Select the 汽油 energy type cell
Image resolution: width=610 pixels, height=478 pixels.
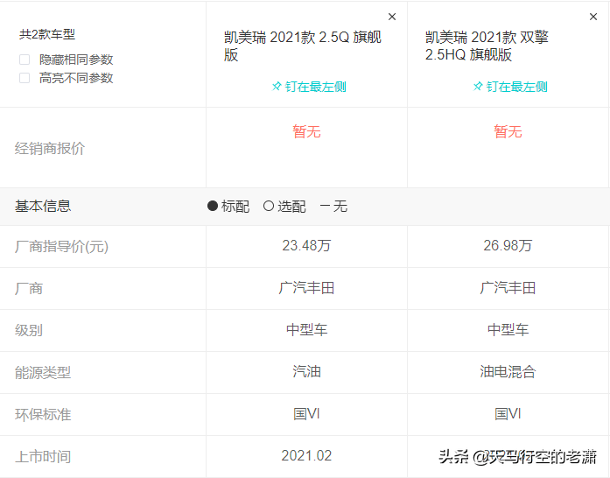click(306, 372)
